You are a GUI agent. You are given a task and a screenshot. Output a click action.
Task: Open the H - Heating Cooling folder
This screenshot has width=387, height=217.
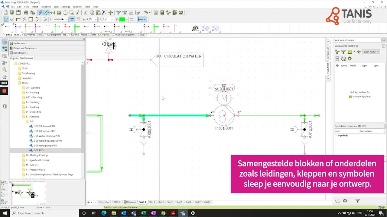(x=37, y=155)
